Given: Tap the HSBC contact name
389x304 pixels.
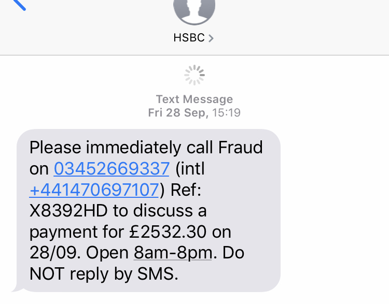Looking at the screenshot, I should pos(189,38).
